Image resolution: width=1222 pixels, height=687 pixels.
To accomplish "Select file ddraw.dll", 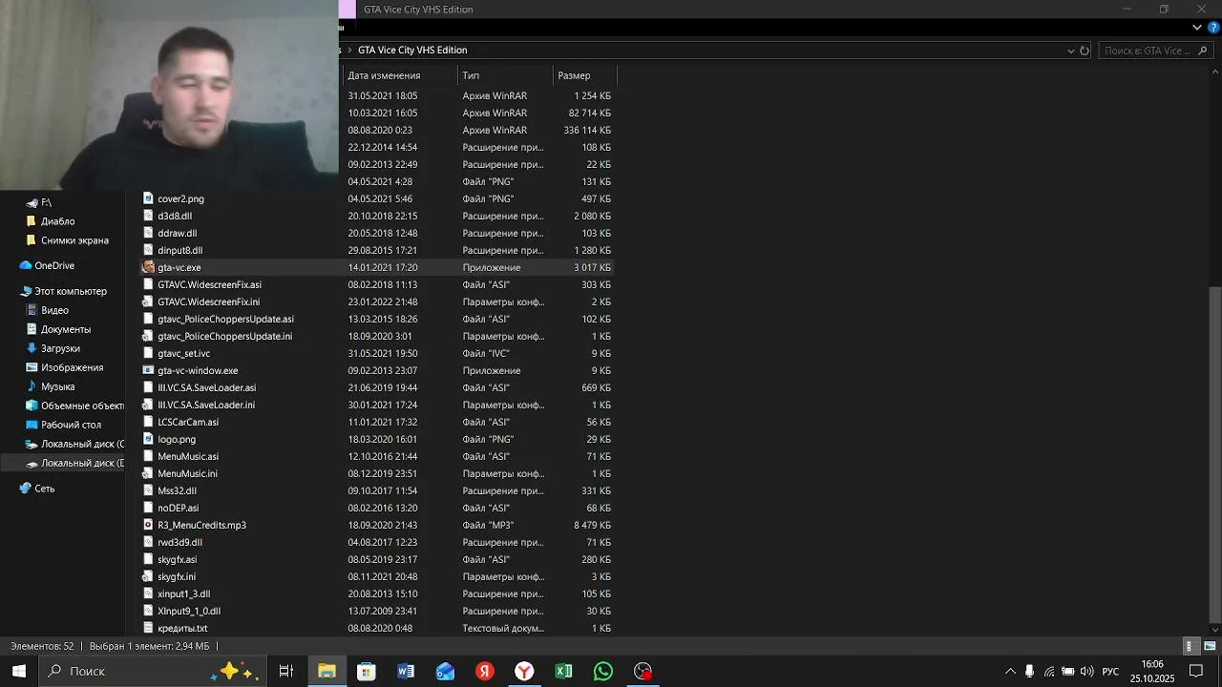I will [178, 233].
